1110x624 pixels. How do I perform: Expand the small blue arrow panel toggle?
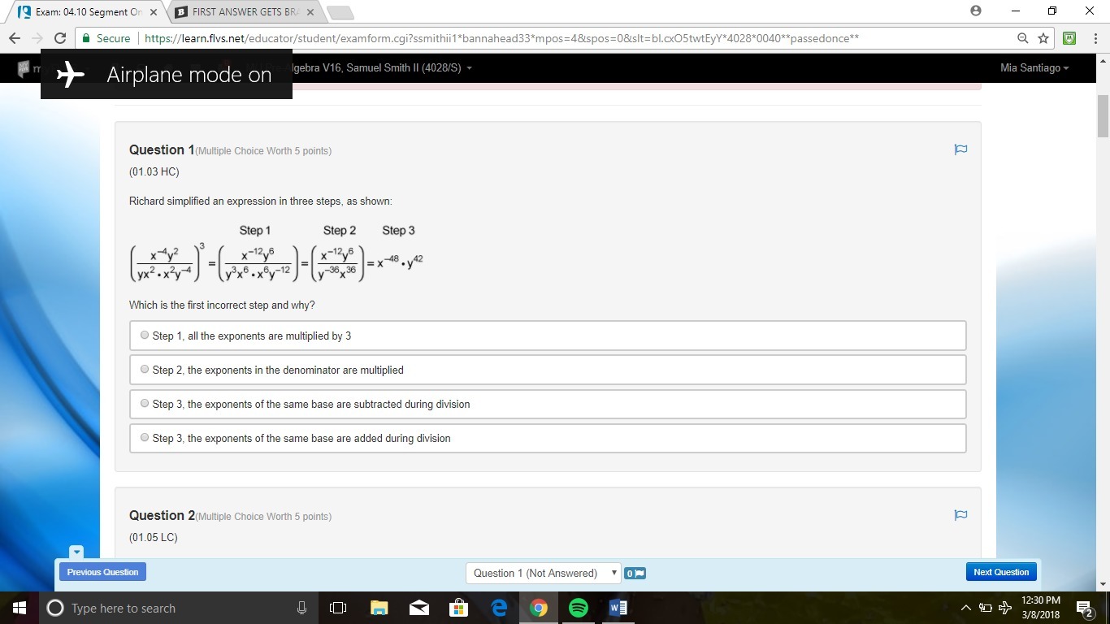[x=76, y=552]
